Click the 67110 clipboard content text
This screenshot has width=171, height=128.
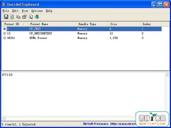click(x=7, y=75)
